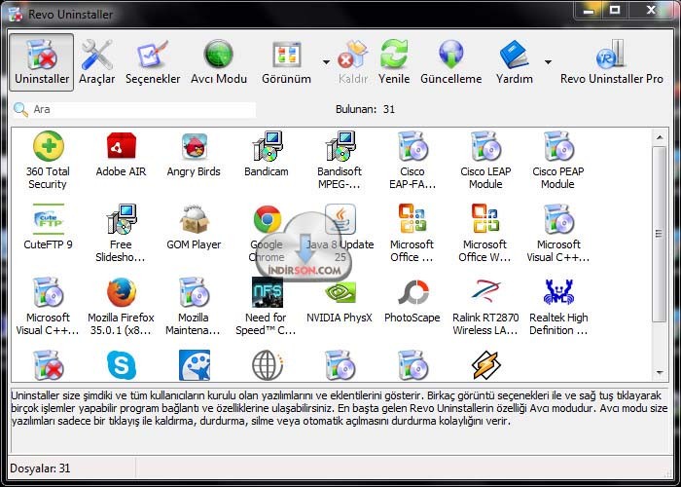Screen dimensions: 681x487
Task: Select Microsoft Office W... entry
Action: coord(485,234)
